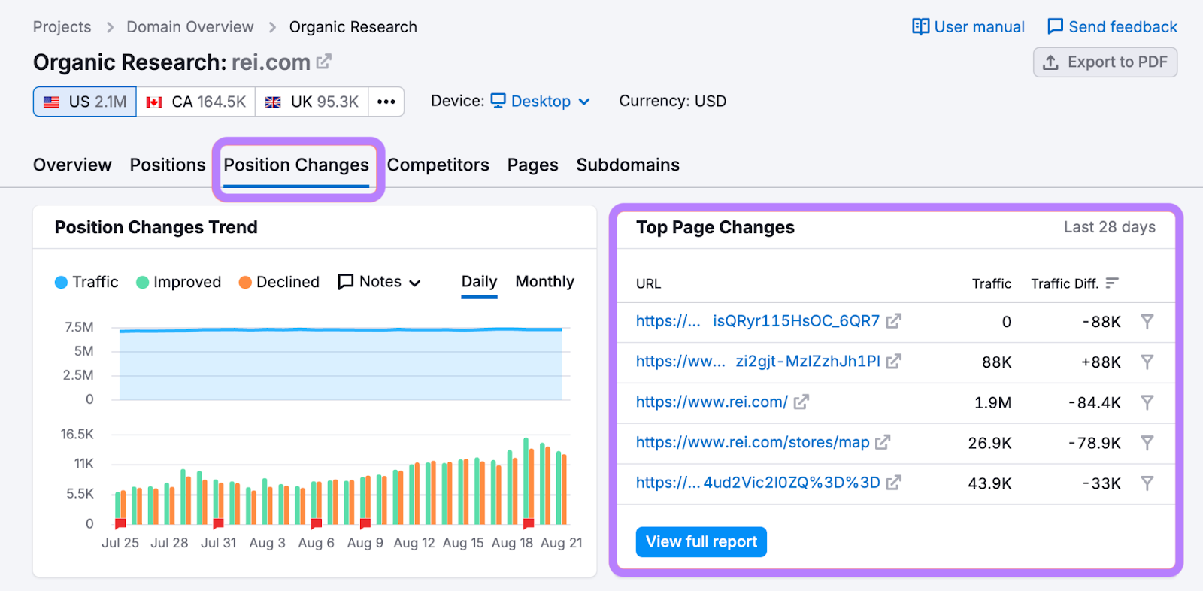The width and height of the screenshot is (1203, 591).
Task: Toggle the Declined legend series
Action: click(279, 282)
